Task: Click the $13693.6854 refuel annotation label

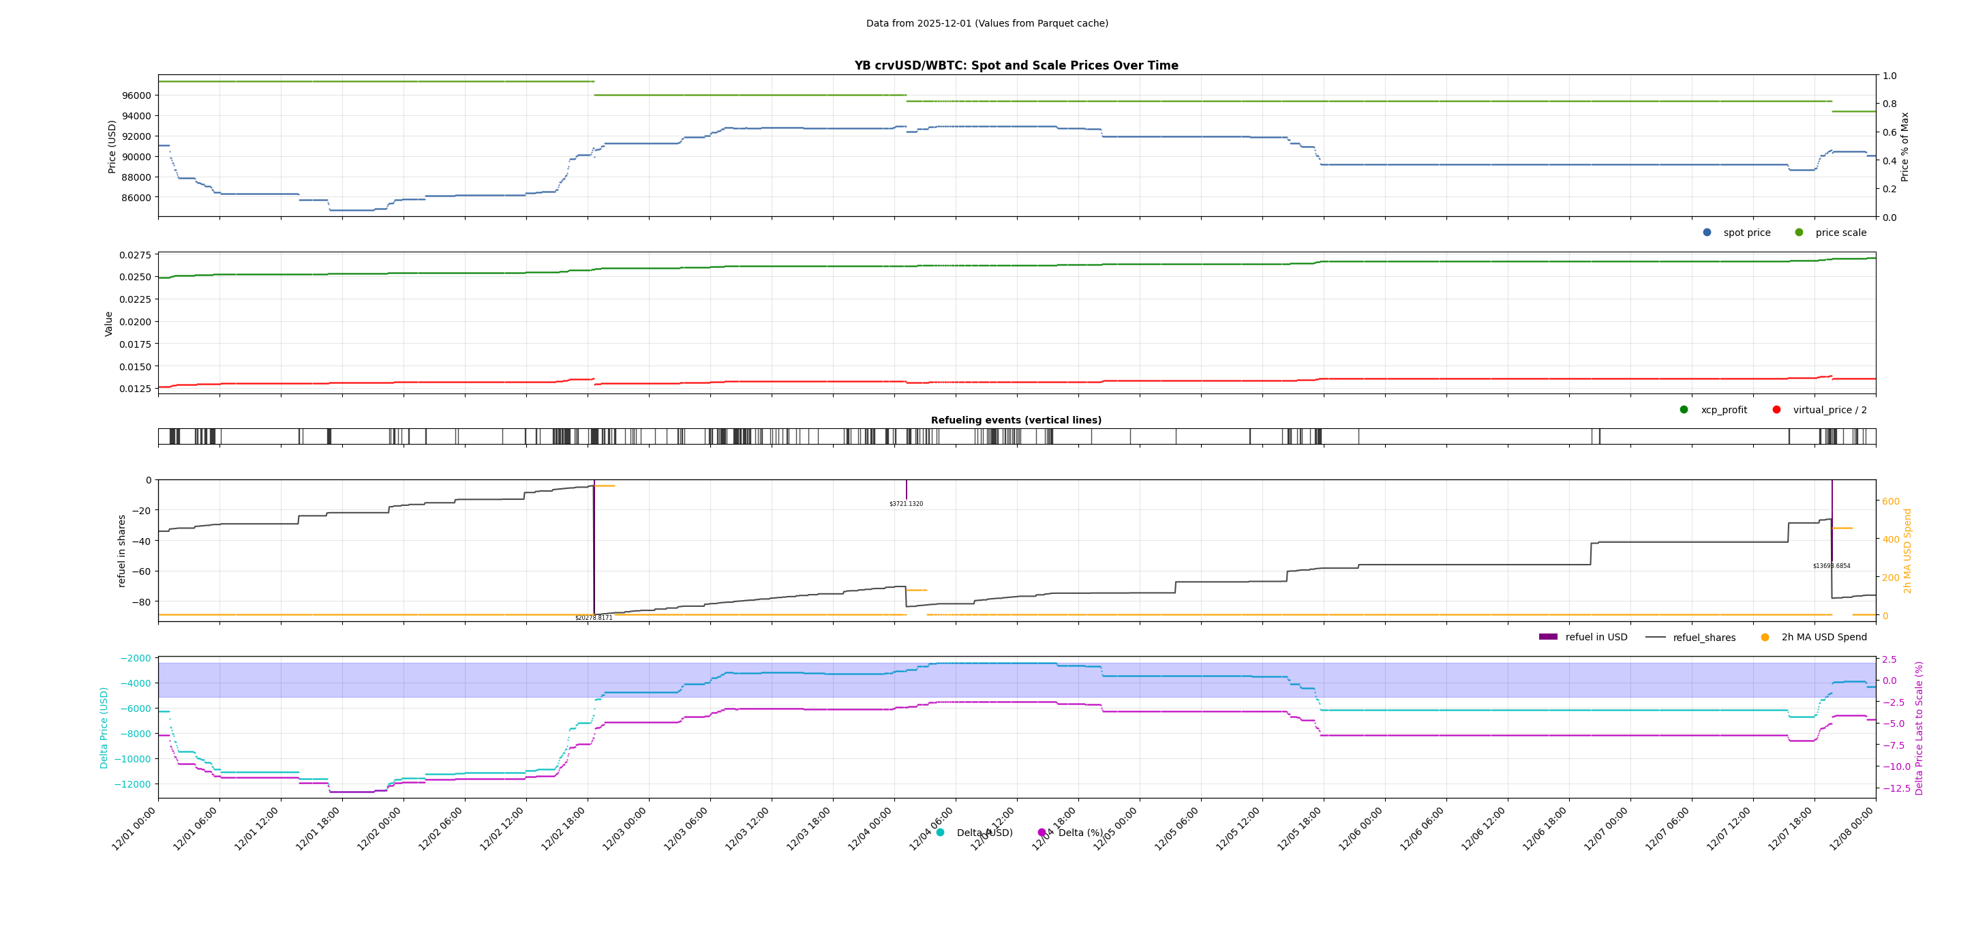Action: coord(1832,567)
